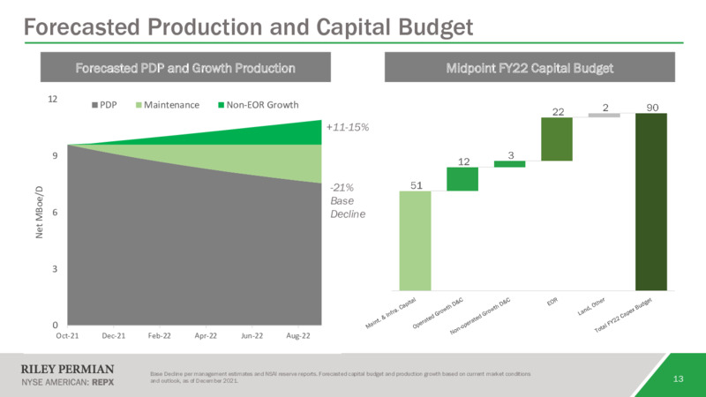Select the Oct-21 axis label
This screenshot has width=706, height=397.
(67, 336)
